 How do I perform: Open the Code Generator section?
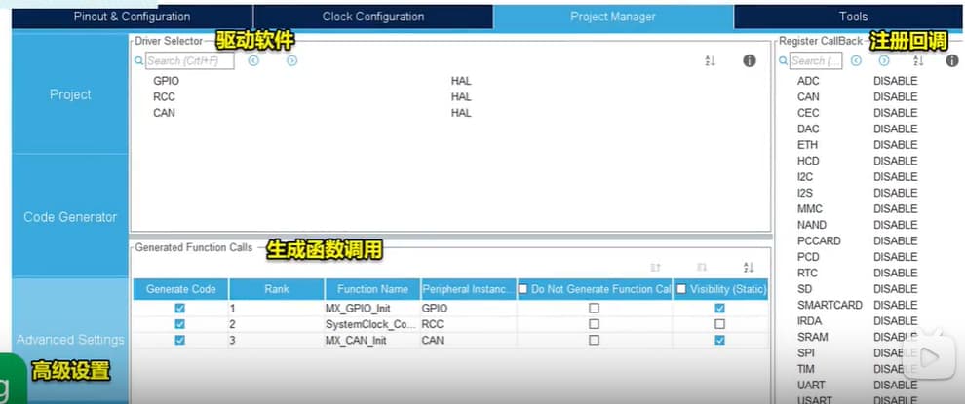point(70,217)
